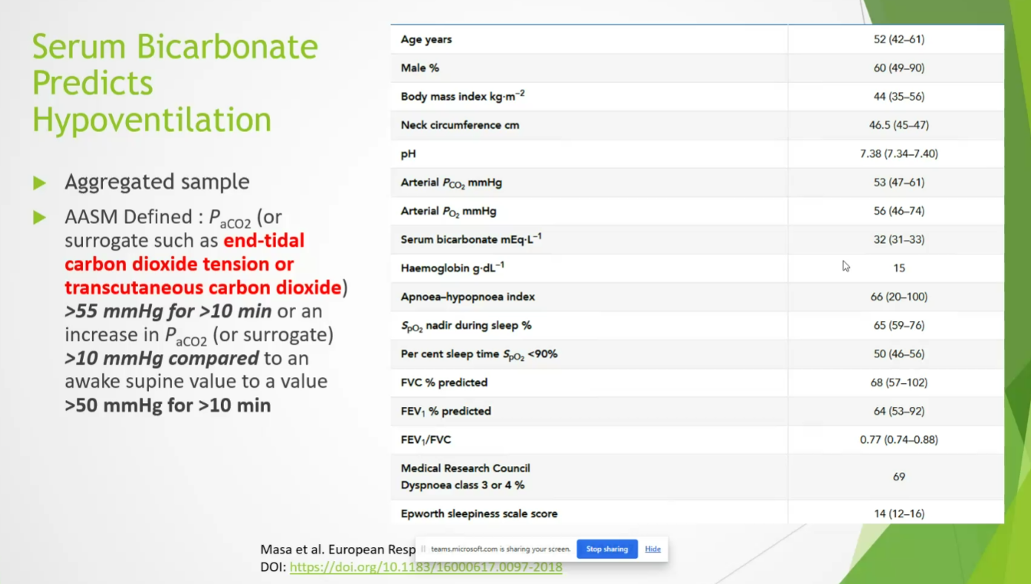Click the Arterial PCO2 value 53 (47–61)

(898, 182)
